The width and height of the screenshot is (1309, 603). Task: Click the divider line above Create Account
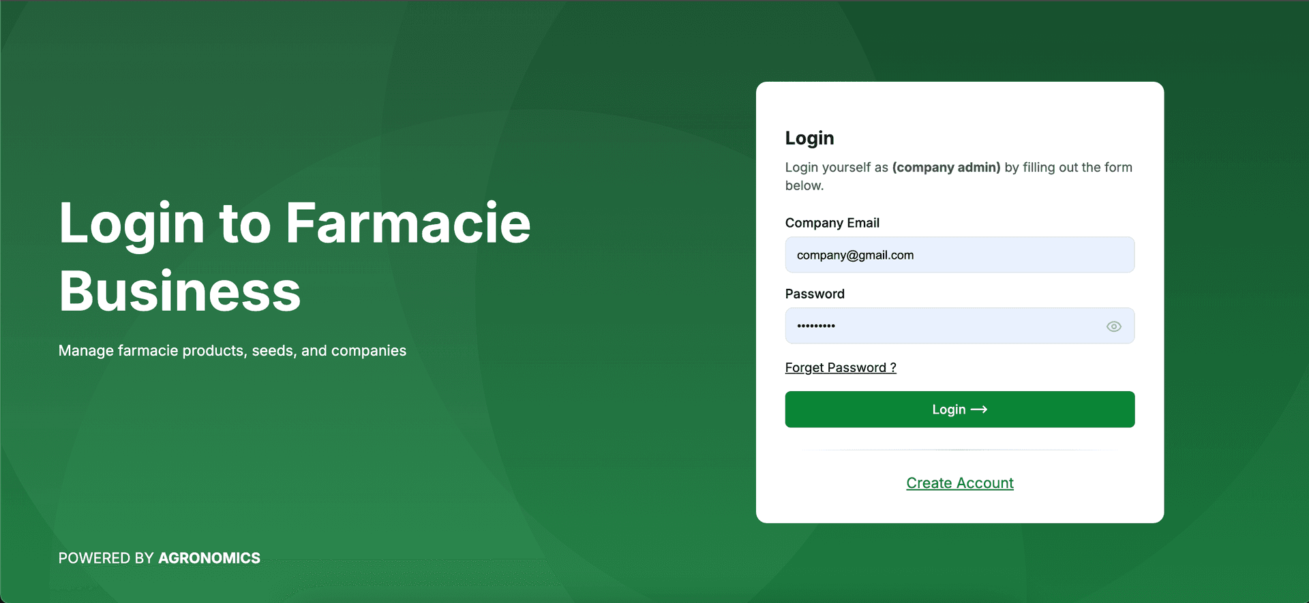point(959,450)
